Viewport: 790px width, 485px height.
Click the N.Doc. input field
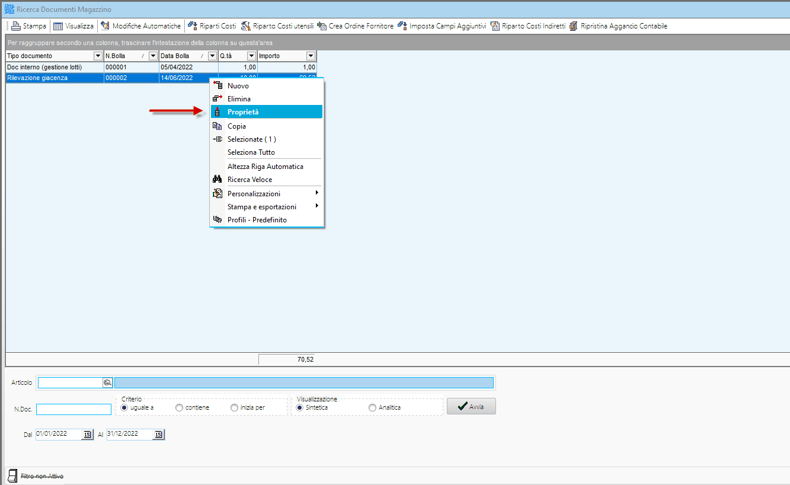tap(73, 410)
